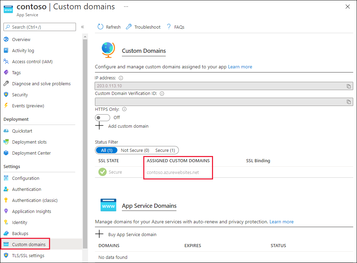Open the Deployment Center menu item
Screen dimensions: 357x263
point(31,153)
